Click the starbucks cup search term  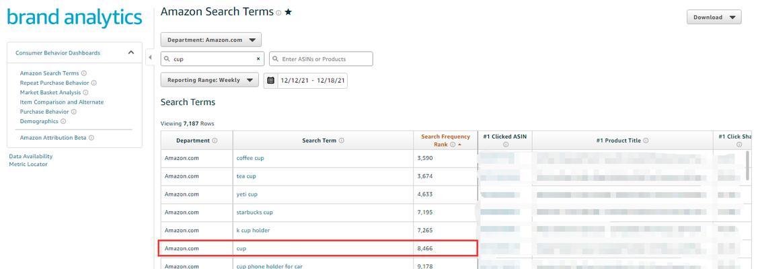[255, 212]
